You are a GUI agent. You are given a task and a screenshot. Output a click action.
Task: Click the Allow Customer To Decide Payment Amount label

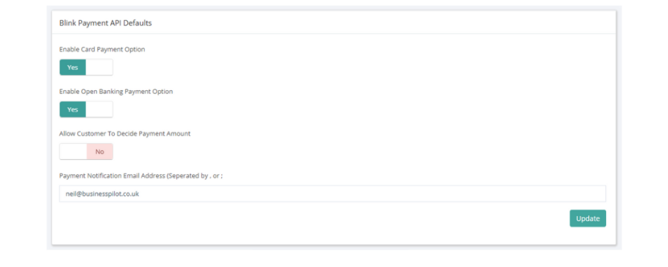click(x=125, y=133)
